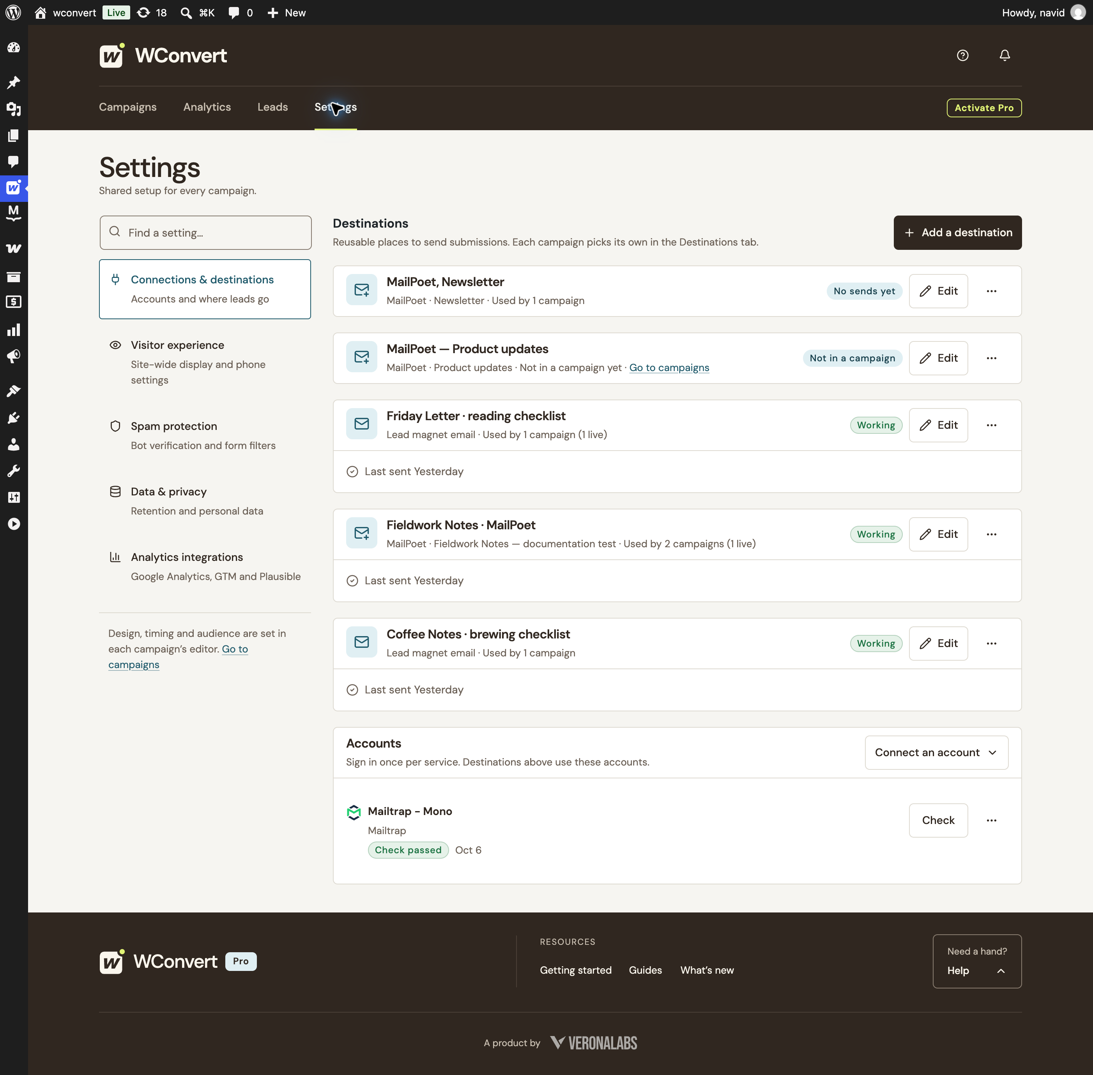Open more options for MailPoet, Newsletter destination
Image resolution: width=1093 pixels, height=1075 pixels.
click(x=991, y=291)
